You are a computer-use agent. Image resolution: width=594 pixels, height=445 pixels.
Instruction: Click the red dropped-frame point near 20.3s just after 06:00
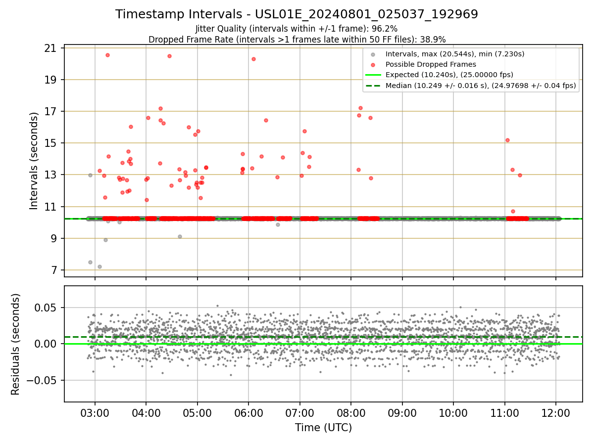(x=253, y=59)
